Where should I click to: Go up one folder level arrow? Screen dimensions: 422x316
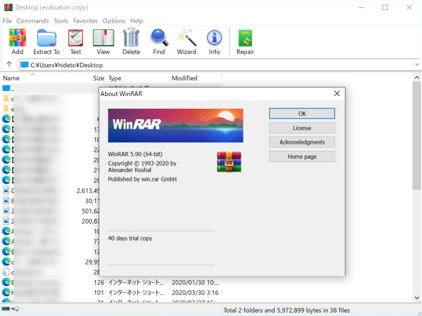click(9, 64)
